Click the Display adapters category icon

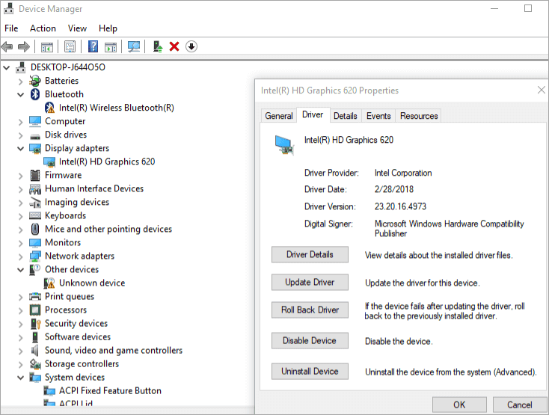tap(35, 148)
